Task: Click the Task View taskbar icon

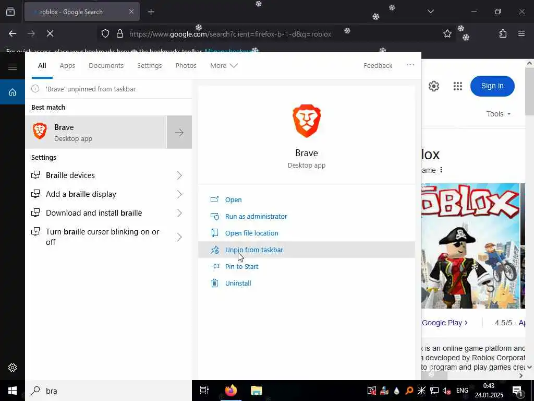Action: click(204, 391)
